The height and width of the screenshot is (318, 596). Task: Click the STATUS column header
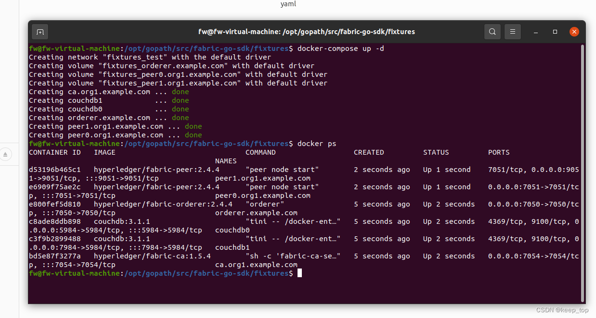tap(436, 152)
